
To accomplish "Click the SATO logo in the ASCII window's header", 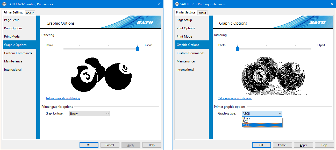I will [x=317, y=23].
